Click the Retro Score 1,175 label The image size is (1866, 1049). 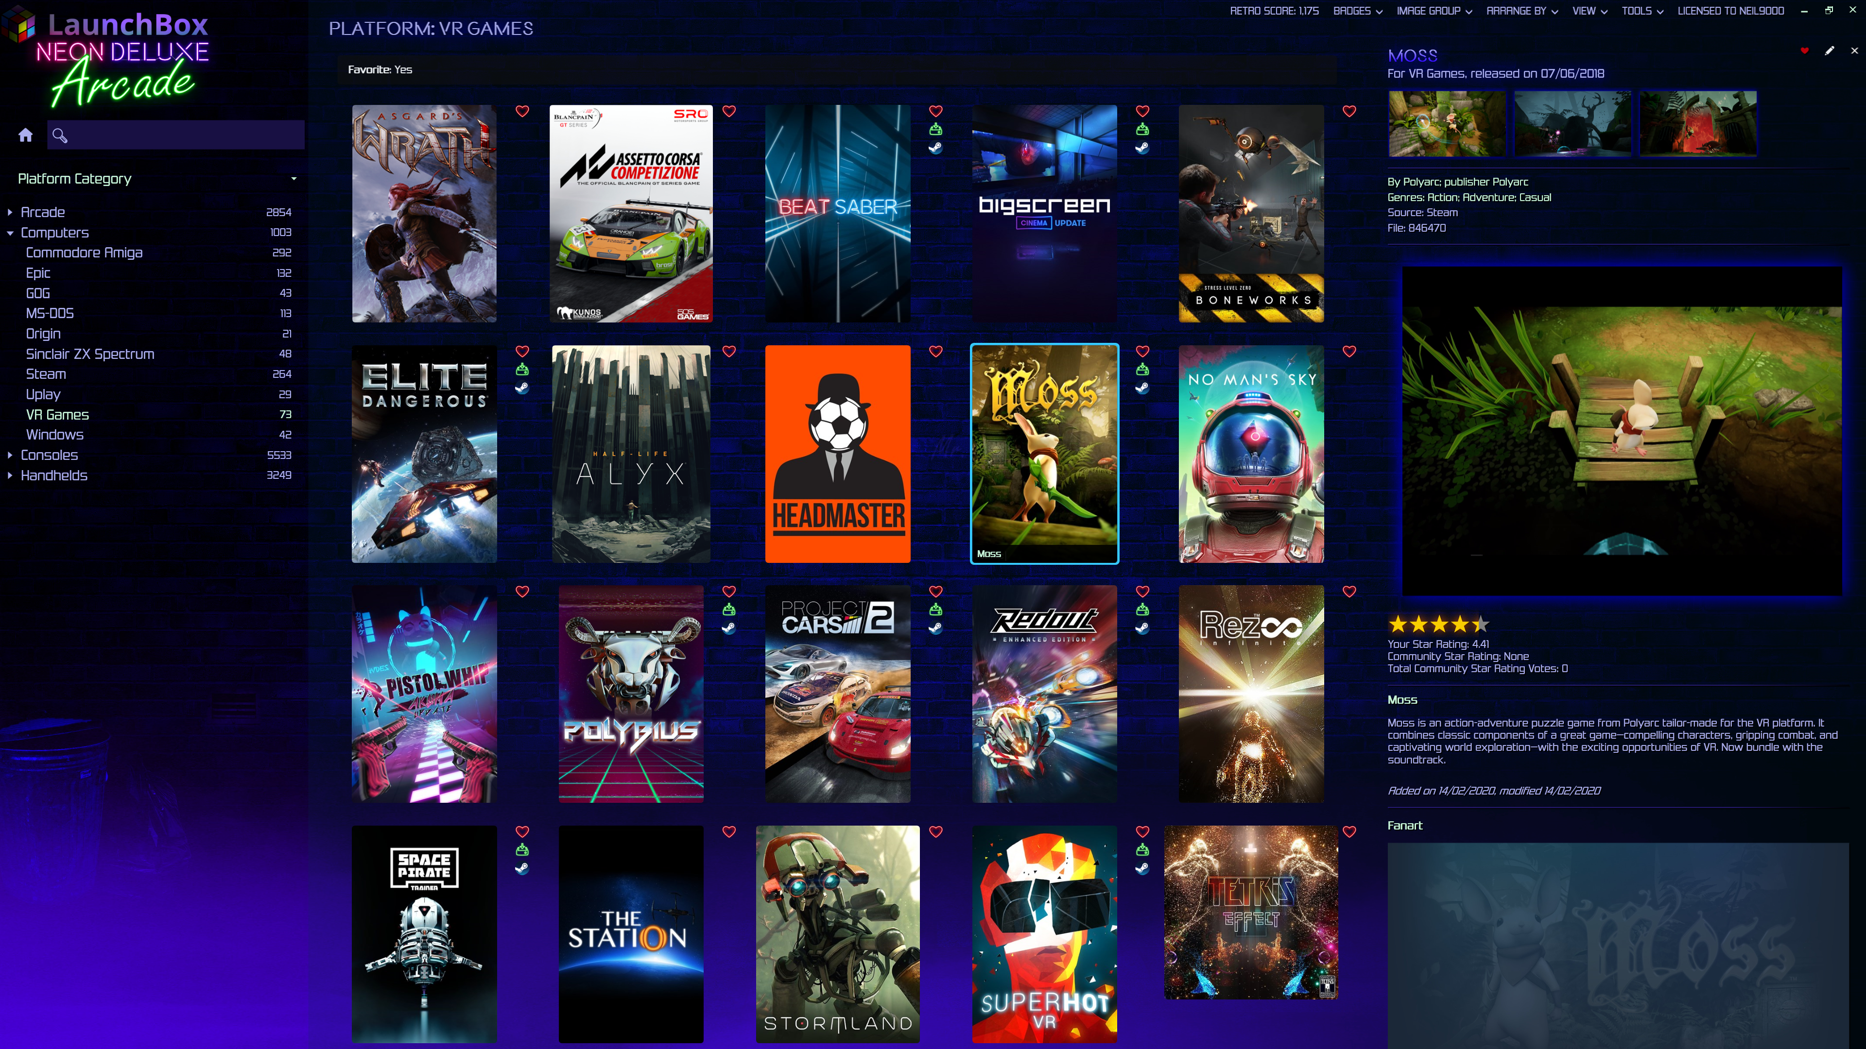click(x=1274, y=11)
